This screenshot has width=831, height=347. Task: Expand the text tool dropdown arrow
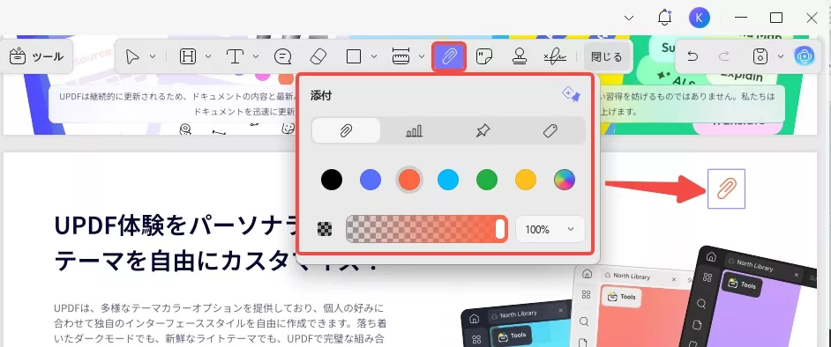(256, 56)
